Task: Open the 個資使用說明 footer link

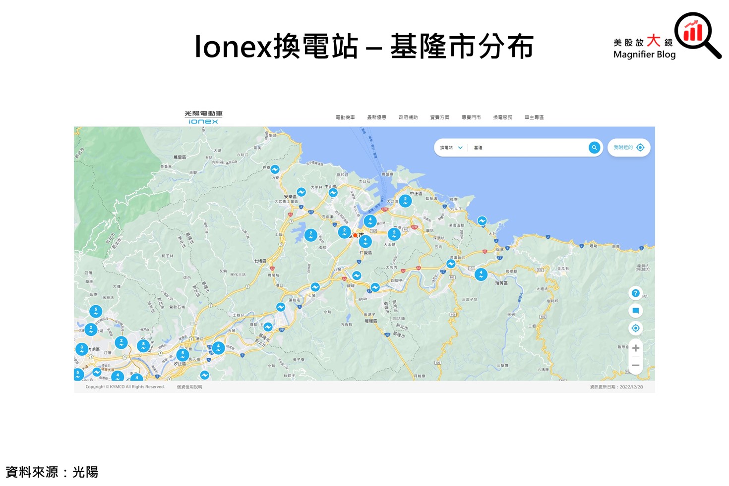Action: tap(189, 387)
